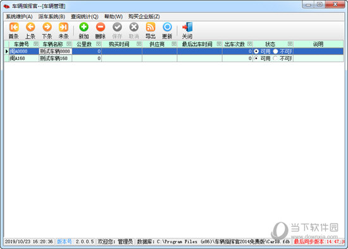The width and height of the screenshot is (348, 249).
Task: Open filter dropdown on 状态 column
Action: pyautogui.click(x=290, y=44)
